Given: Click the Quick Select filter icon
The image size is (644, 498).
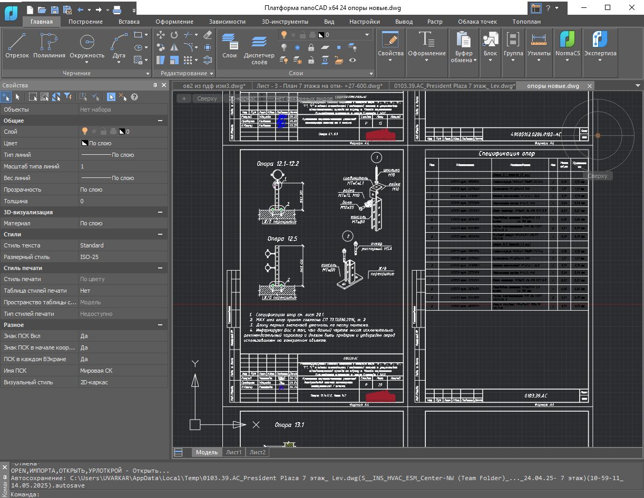Looking at the screenshot, I should tap(67, 97).
